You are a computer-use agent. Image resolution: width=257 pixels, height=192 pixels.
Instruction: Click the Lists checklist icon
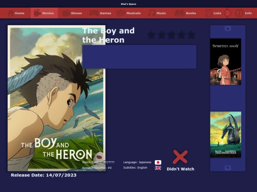(x=208, y=13)
